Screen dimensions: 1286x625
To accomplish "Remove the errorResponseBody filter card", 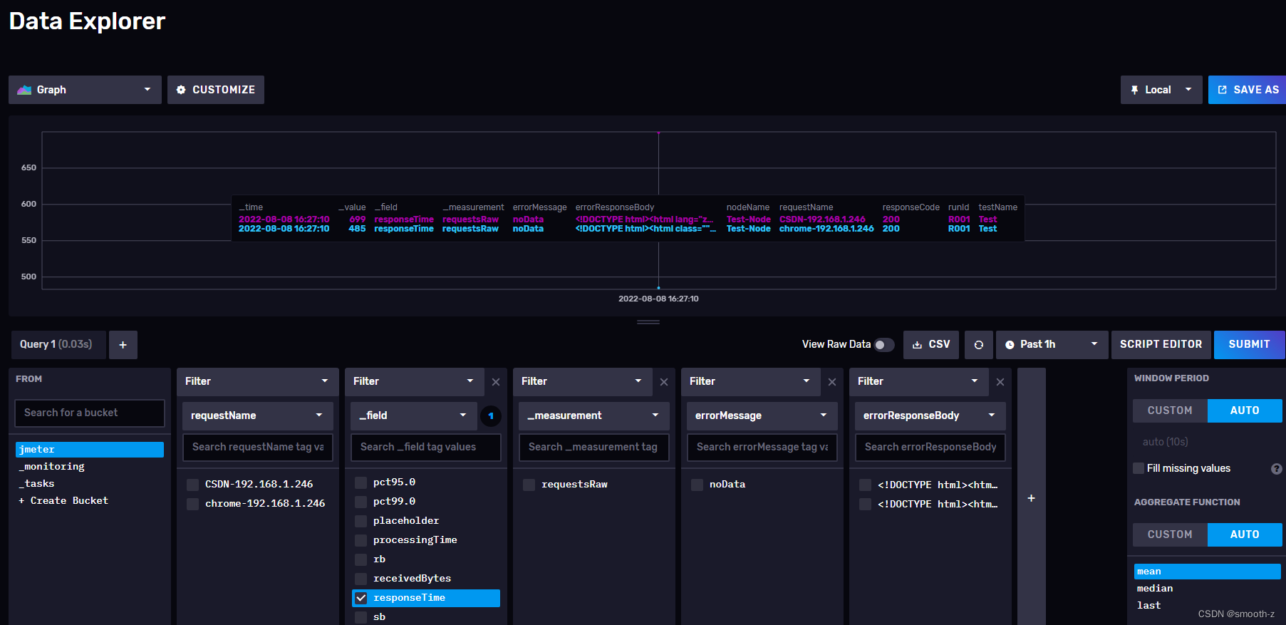I will coord(1000,382).
